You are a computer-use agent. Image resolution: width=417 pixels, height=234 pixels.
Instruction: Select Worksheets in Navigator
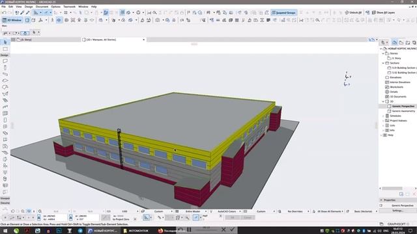396,87
